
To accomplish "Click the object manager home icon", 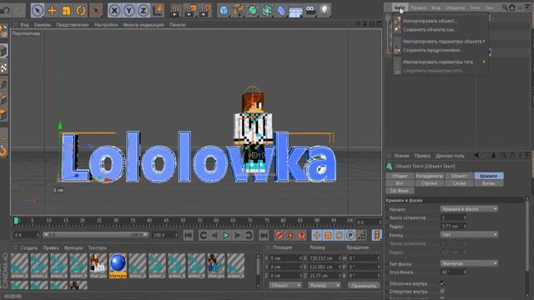I will click(x=512, y=7).
